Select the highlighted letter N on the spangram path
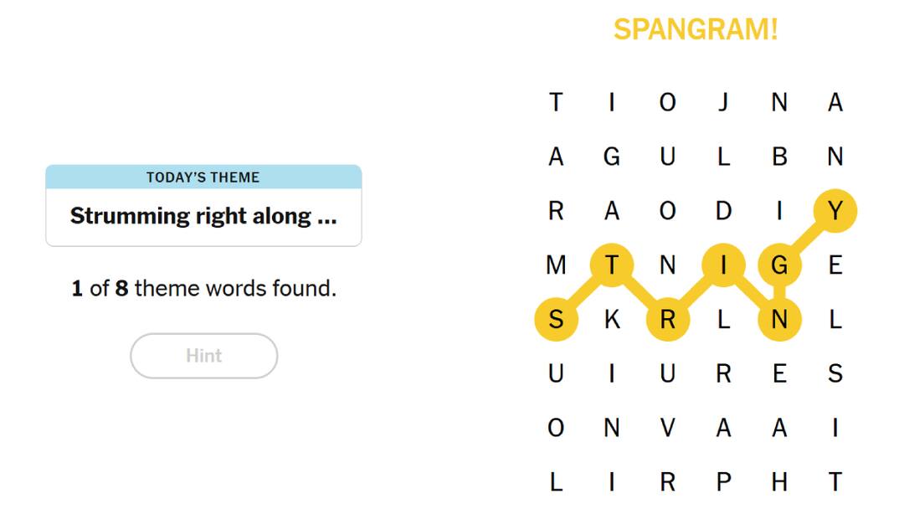This screenshot has width=904, height=509. [x=779, y=320]
